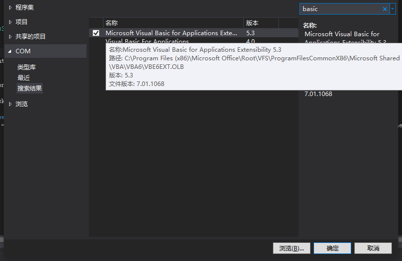Select the 程序集 category
The width and height of the screenshot is (402, 261).
[x=25, y=8]
